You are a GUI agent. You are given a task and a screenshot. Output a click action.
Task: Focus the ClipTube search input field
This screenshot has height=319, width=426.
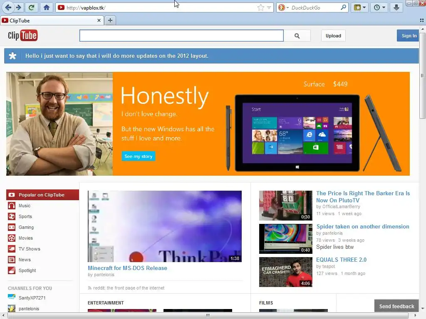click(x=181, y=36)
